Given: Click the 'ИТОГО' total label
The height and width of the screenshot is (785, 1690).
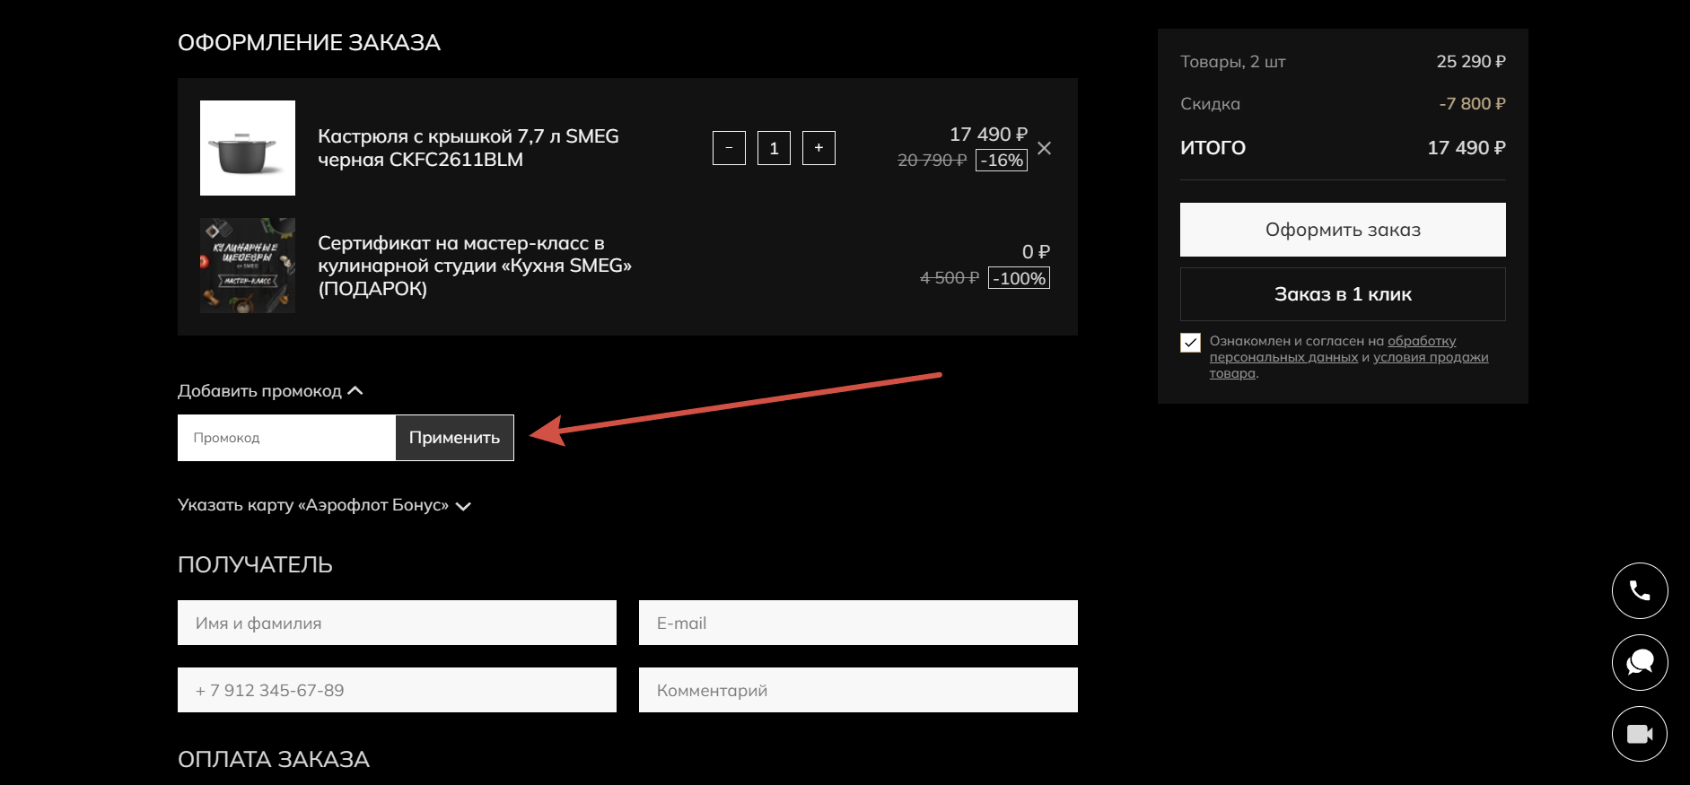Looking at the screenshot, I should tap(1213, 148).
